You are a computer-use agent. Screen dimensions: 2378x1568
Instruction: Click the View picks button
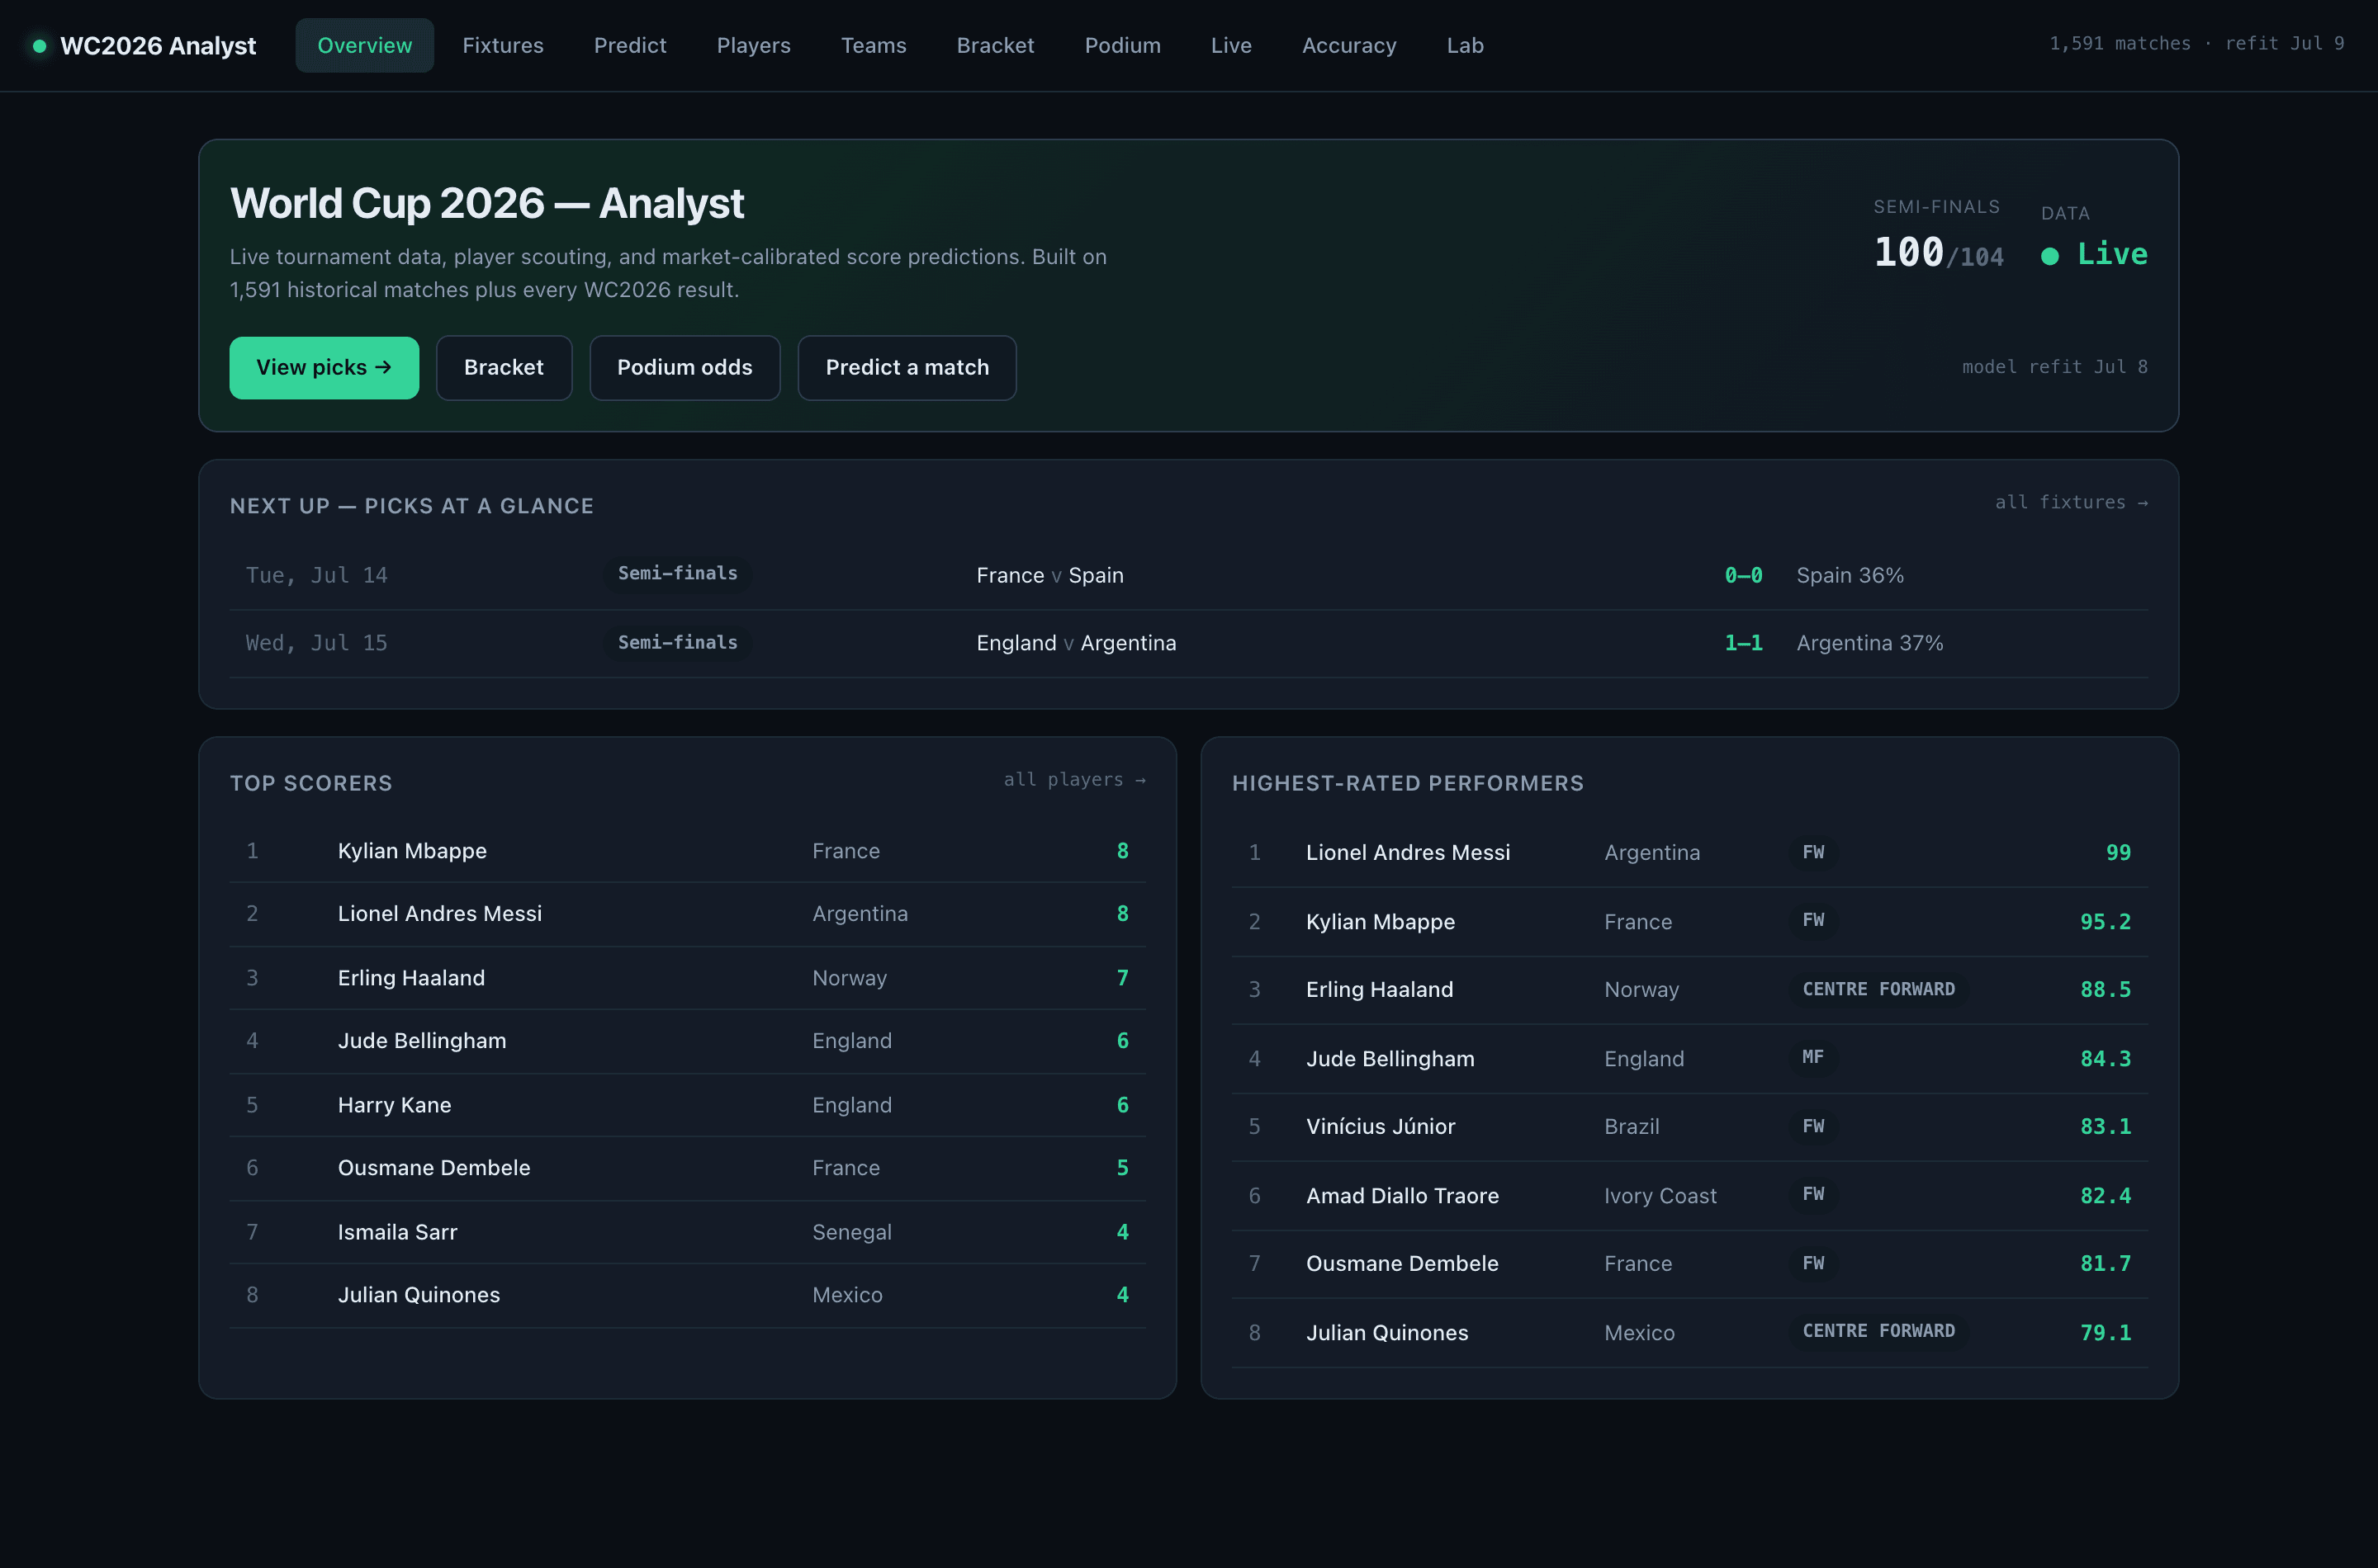coord(324,367)
